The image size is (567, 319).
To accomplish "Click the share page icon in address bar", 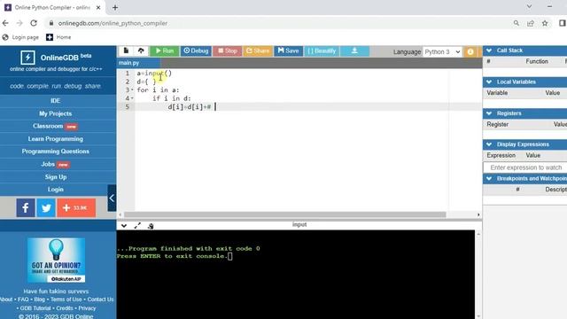I will [x=531, y=23].
